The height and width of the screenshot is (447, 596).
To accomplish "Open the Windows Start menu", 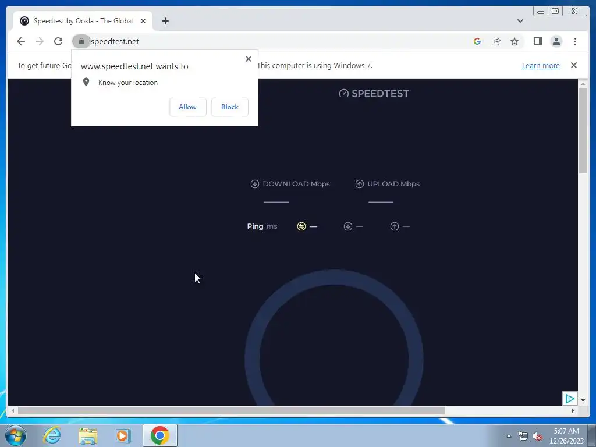I will [x=15, y=435].
